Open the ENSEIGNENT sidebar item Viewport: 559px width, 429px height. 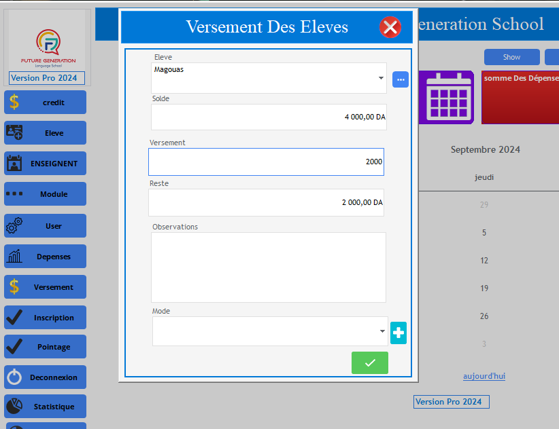[46, 164]
